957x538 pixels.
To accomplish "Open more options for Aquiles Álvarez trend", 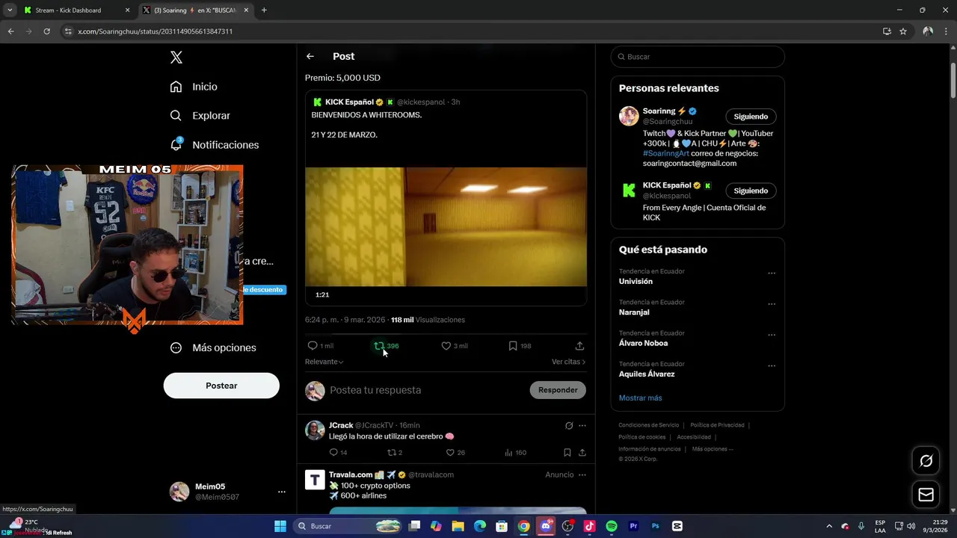I will pos(772,366).
